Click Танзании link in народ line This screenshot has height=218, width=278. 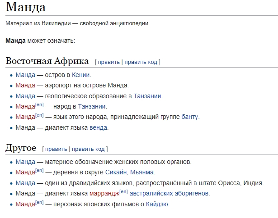(x=92, y=107)
